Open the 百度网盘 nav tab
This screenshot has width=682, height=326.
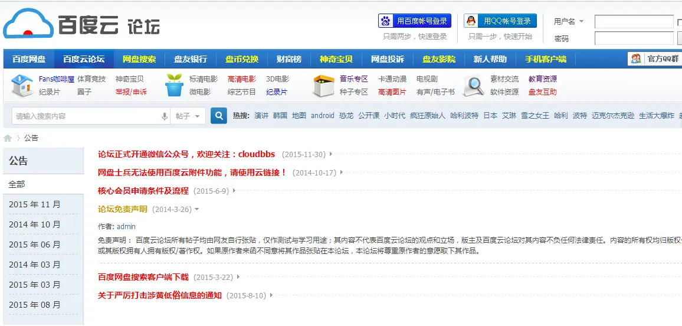[x=29, y=59]
